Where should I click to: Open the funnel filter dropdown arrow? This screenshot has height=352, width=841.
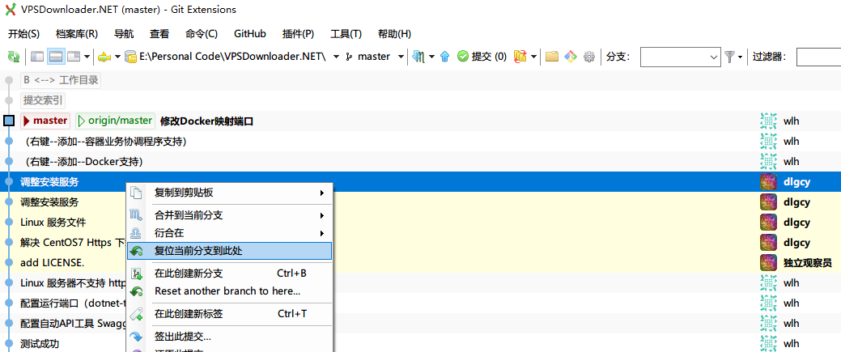tap(740, 57)
